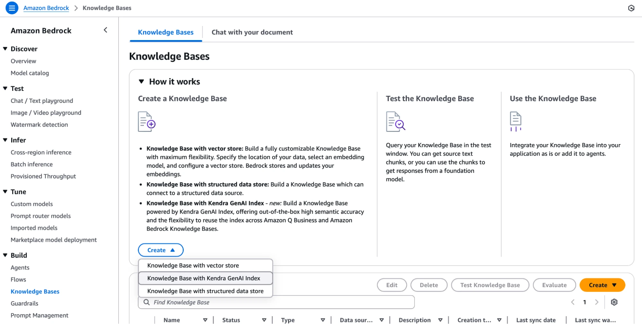Click page number 1 in pagination

click(585, 302)
